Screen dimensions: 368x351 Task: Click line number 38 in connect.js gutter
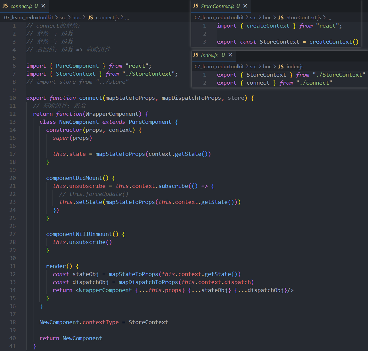point(12,322)
